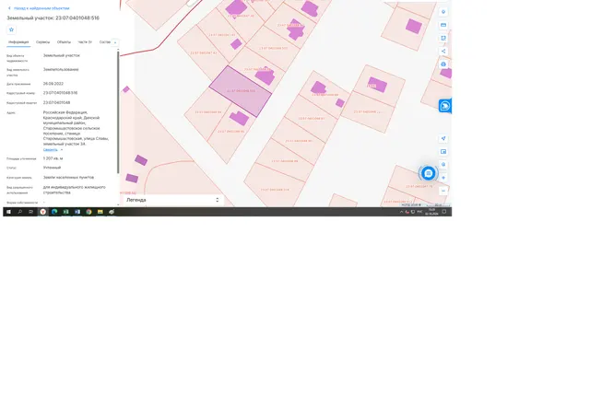Open the notification center icon
This screenshot has width=590, height=396.
(x=444, y=212)
